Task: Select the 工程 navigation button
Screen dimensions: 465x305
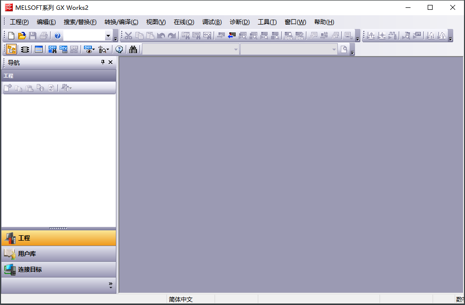Action: [59, 238]
